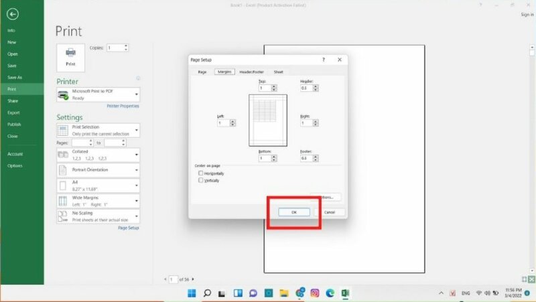Open help in Page Setup dialog
This screenshot has height=302, width=536.
[x=324, y=60]
